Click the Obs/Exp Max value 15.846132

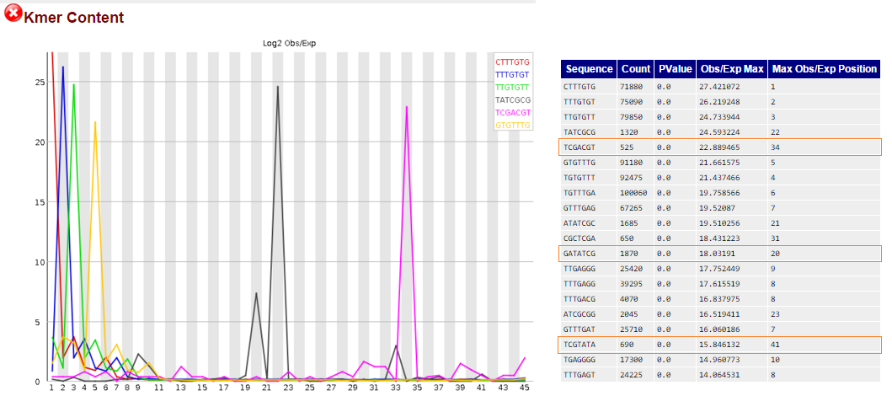click(719, 345)
